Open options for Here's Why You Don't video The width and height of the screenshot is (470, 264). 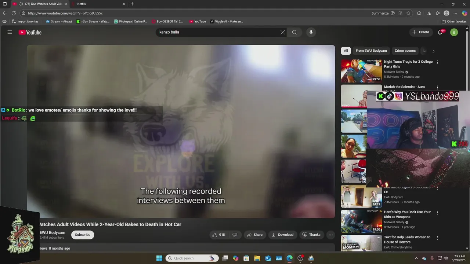coord(437,213)
